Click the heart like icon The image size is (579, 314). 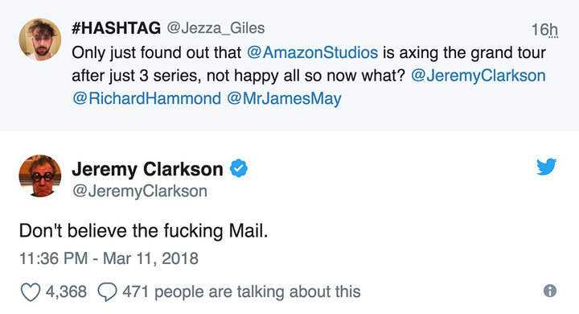click(x=31, y=292)
